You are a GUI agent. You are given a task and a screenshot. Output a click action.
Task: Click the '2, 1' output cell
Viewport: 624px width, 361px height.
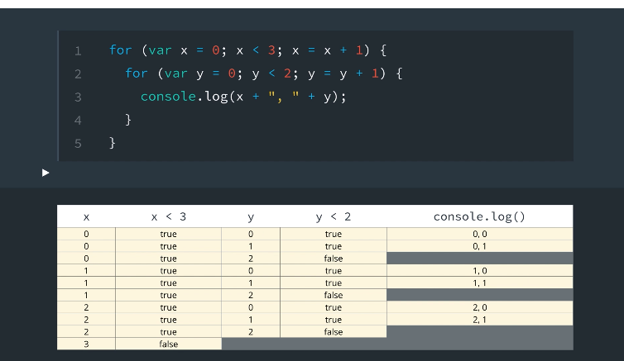(x=479, y=320)
